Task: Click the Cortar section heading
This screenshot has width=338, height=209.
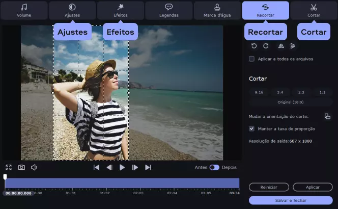Action: [258, 79]
